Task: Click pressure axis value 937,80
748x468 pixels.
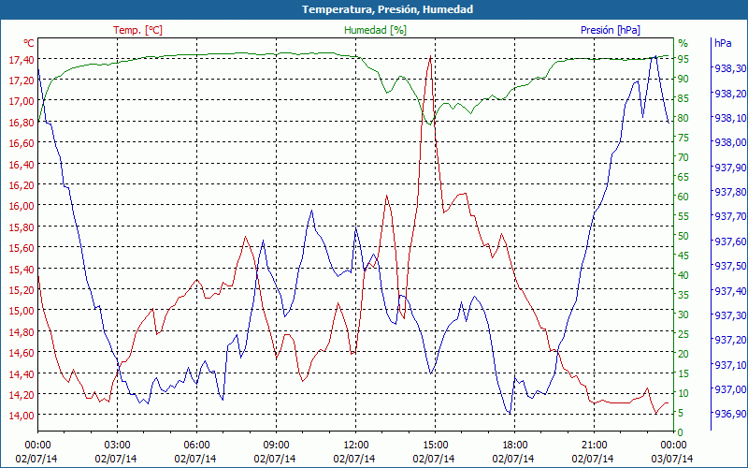Action: pyautogui.click(x=729, y=192)
